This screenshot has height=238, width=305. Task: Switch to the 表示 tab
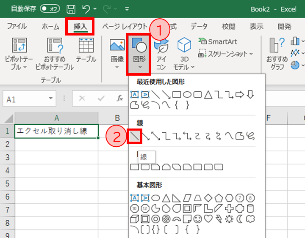tap(256, 26)
